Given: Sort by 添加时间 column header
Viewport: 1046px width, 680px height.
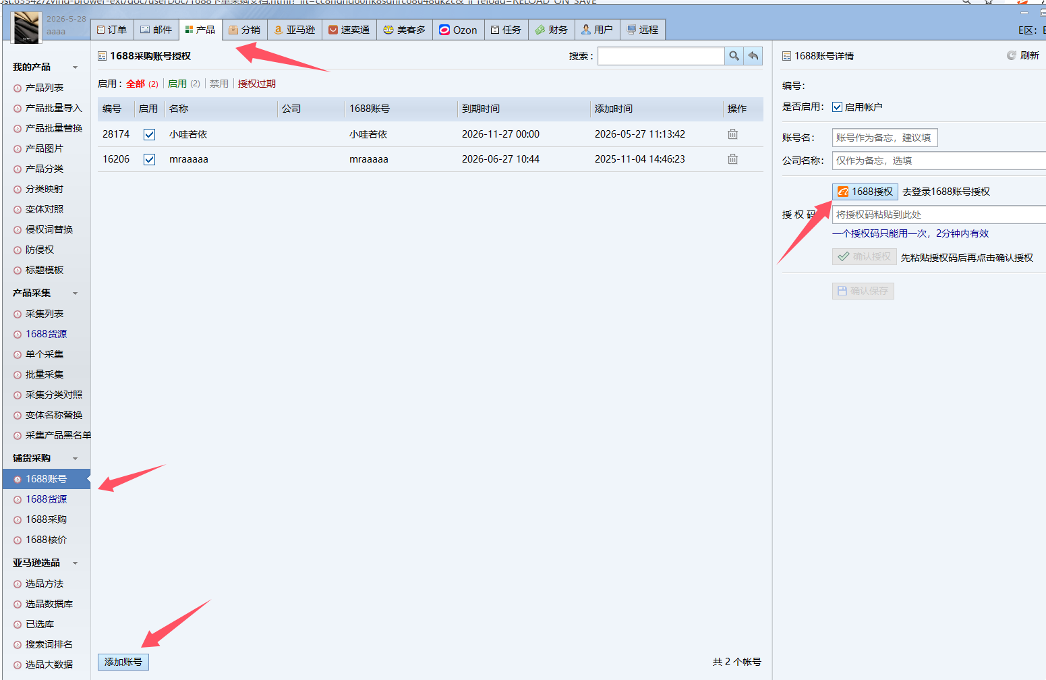Looking at the screenshot, I should tap(614, 109).
